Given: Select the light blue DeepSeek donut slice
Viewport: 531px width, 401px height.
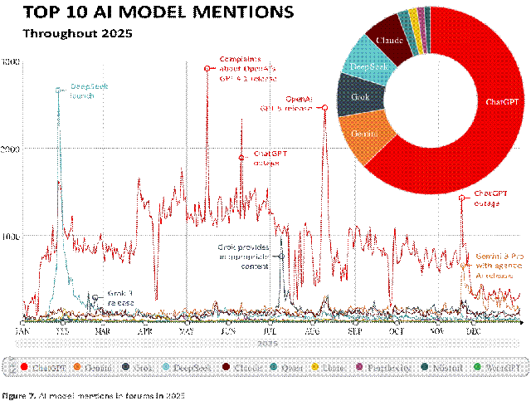Looking at the screenshot, I should (368, 59).
